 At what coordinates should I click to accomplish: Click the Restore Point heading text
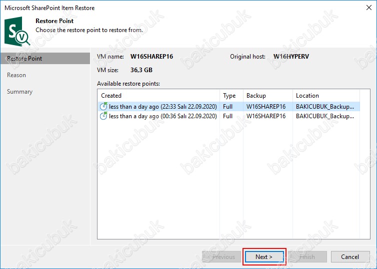click(x=54, y=21)
